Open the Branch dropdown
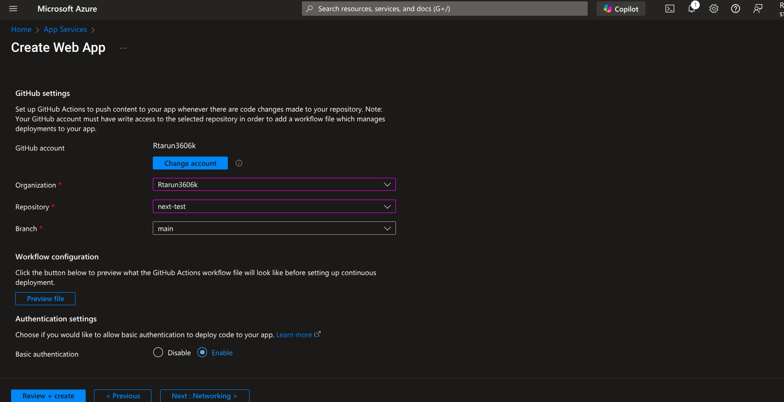Screen dimensions: 784x402 274,228
